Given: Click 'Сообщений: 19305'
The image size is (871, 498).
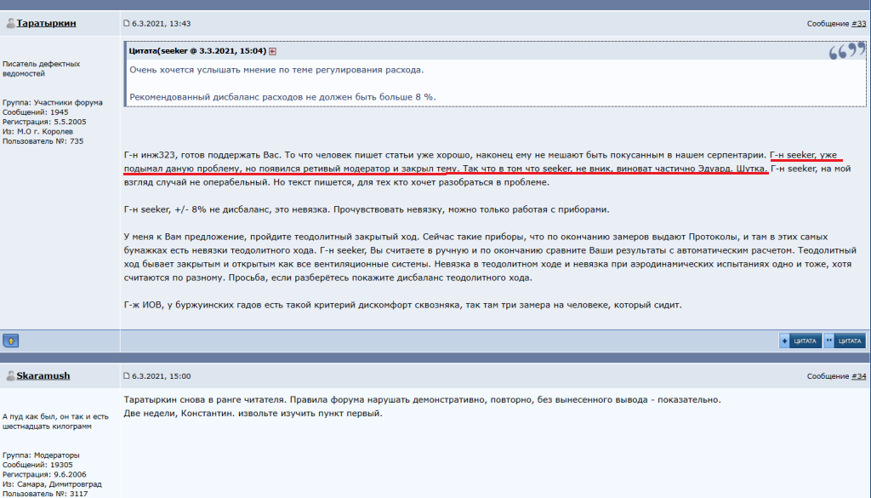Looking at the screenshot, I should (x=37, y=465).
